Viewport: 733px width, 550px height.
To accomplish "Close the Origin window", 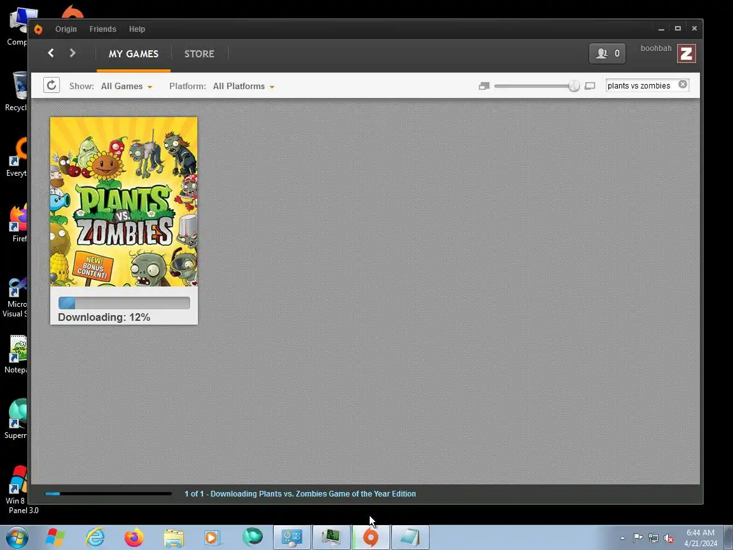I will coord(694,29).
